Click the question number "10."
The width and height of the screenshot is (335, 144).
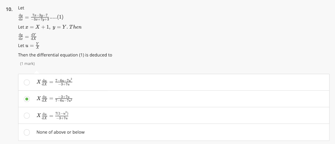click(9, 9)
